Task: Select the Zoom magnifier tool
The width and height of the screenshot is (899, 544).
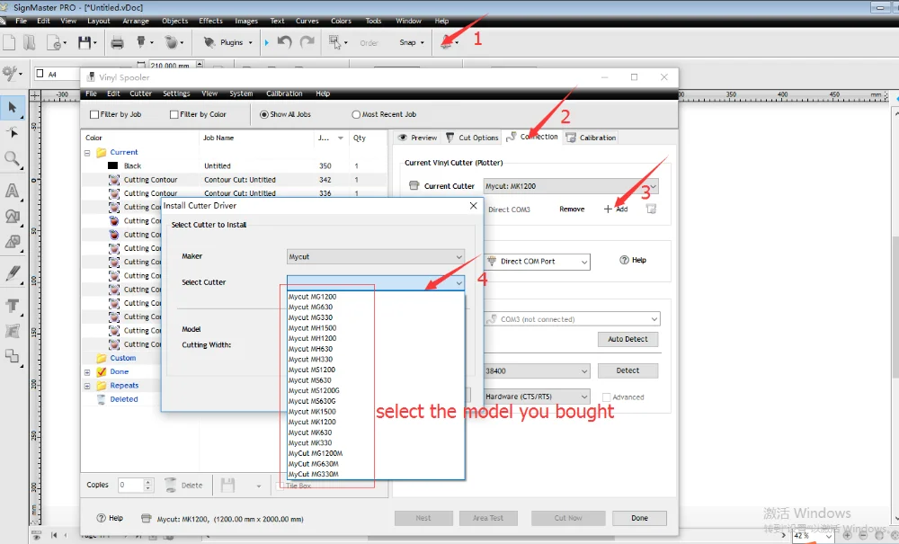Action: (13, 159)
